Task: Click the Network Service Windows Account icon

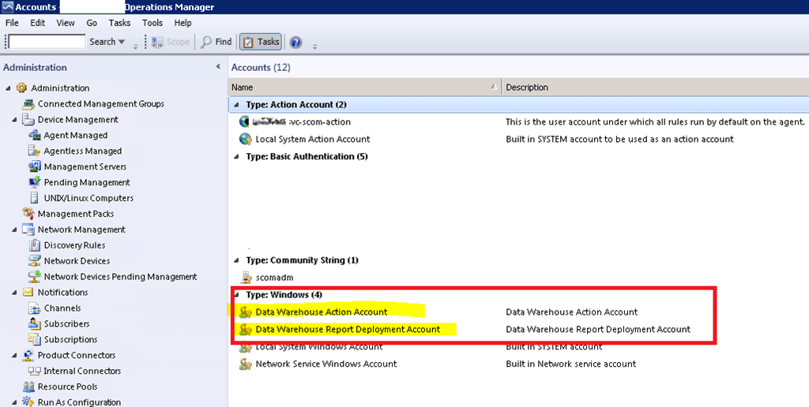Action: [246, 364]
